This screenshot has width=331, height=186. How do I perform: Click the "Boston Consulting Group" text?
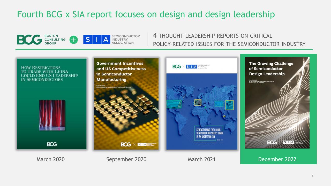(x=55, y=40)
